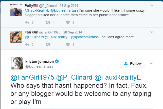
Task: Click @P_Clinard mention in Fan Girl's tweet
Action: pyautogui.click(x=34, y=37)
